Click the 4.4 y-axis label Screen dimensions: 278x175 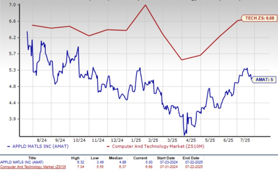point(12,103)
